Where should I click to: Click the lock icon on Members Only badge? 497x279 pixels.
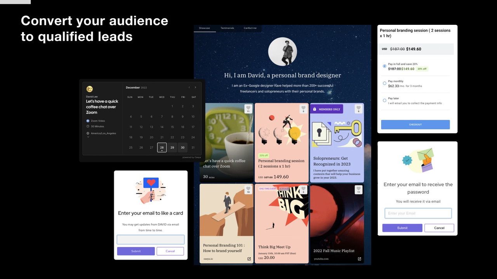click(x=315, y=109)
